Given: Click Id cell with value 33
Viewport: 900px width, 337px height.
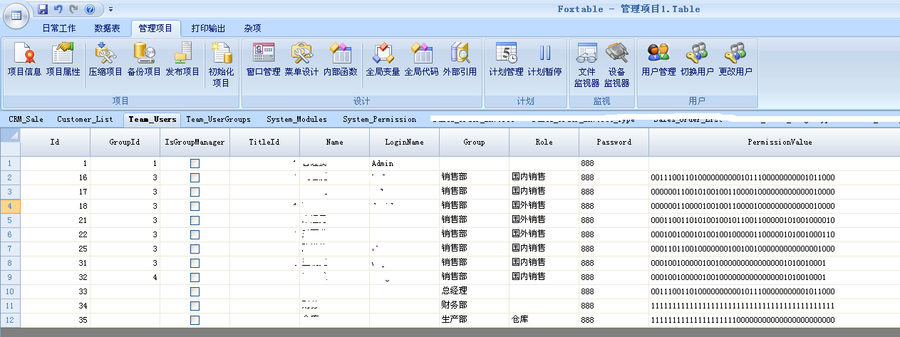Looking at the screenshot, I should (x=55, y=291).
